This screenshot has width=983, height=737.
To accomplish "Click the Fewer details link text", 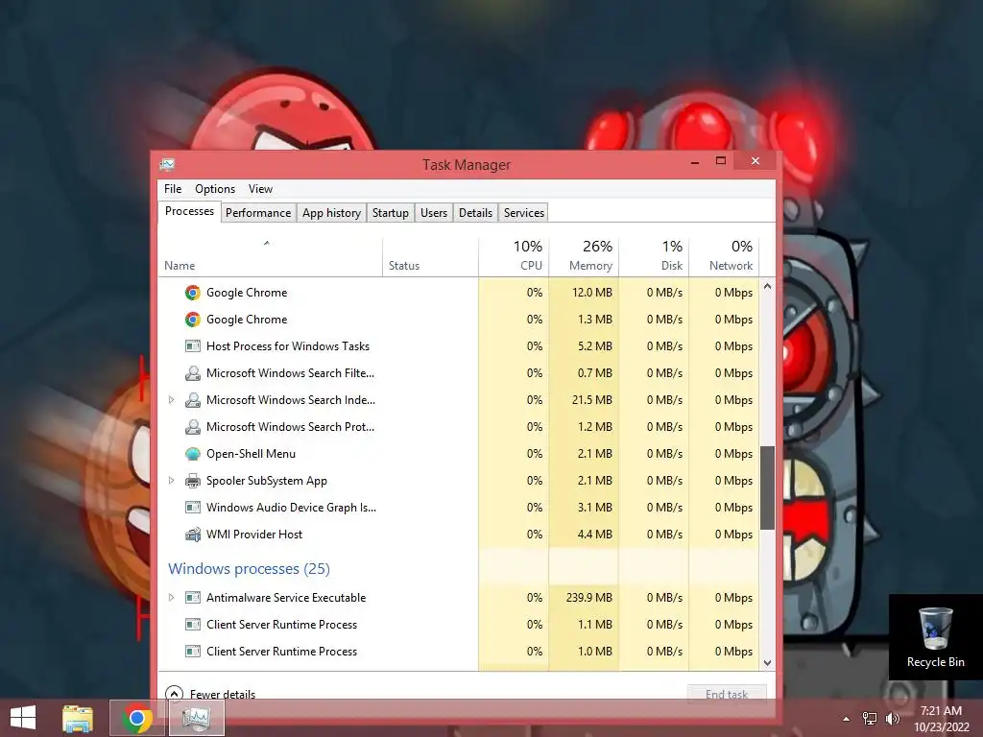I will [x=223, y=694].
